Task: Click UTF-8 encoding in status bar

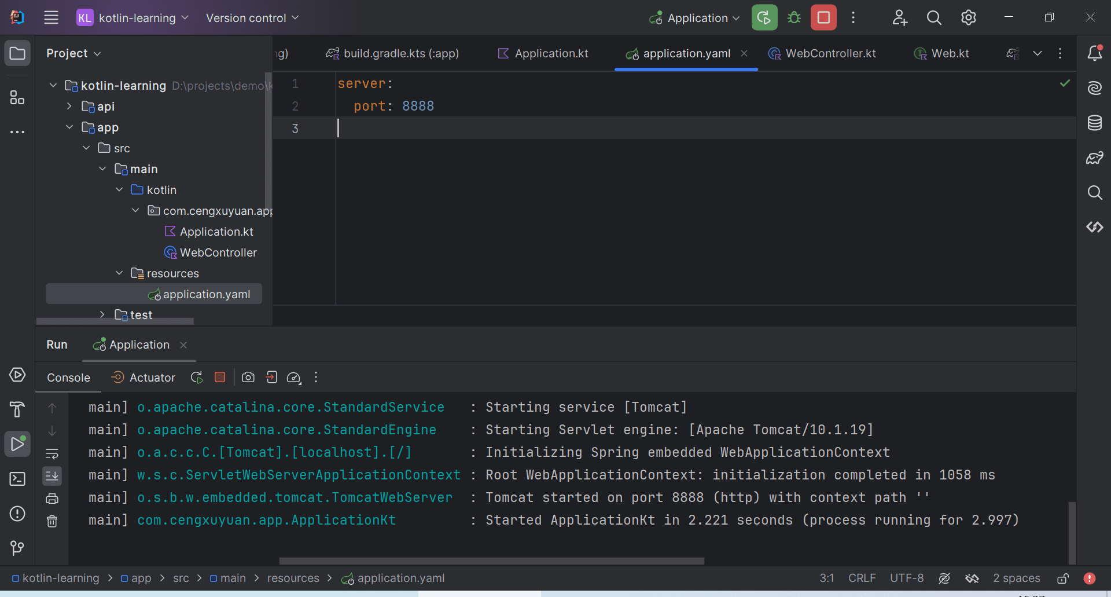Action: 907,578
